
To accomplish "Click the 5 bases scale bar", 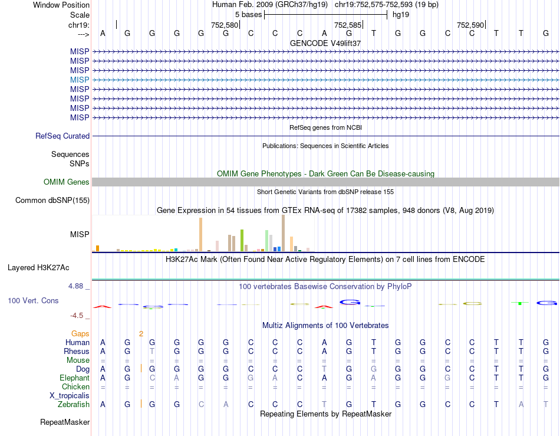I will click(326, 15).
